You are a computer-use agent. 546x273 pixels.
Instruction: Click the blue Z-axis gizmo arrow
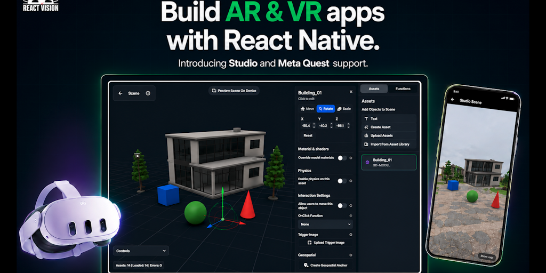click(210, 226)
